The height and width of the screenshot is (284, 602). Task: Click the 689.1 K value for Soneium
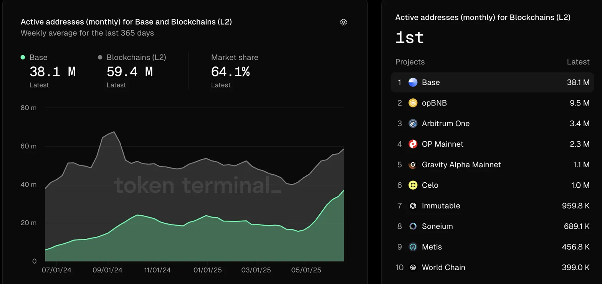576,226
